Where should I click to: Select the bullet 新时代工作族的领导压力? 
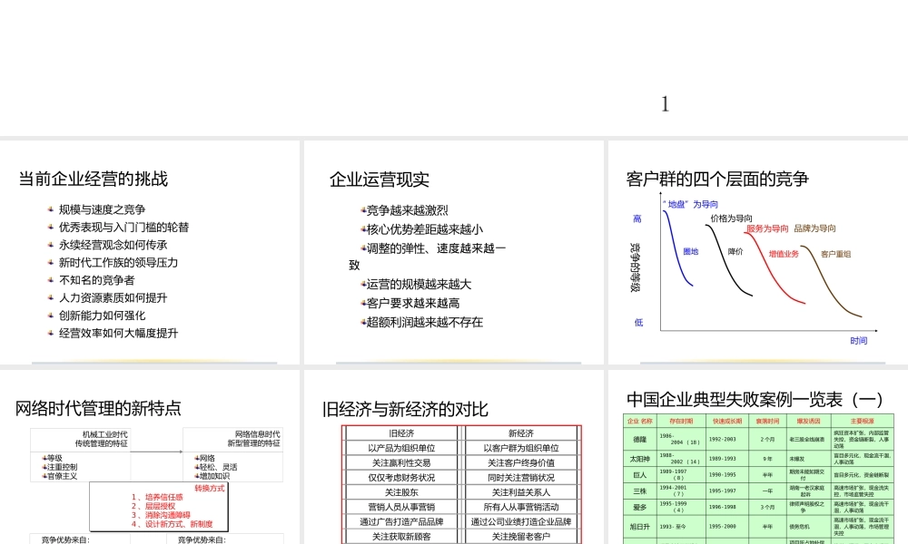pyautogui.click(x=118, y=262)
